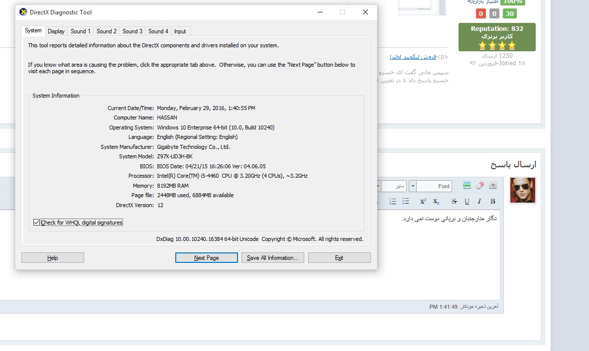The image size is (589, 351).
Task: Switch to the Display tab
Action: point(56,31)
